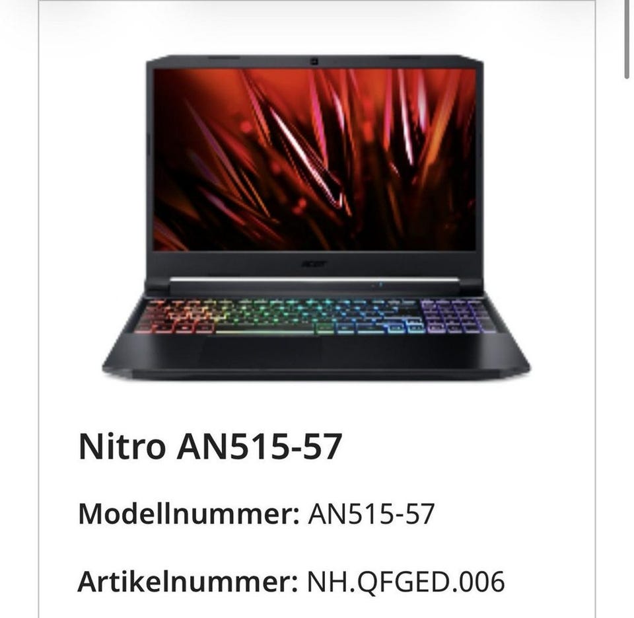Select the Nitro AN515-57 heading
This screenshot has width=634, height=618.
pyautogui.click(x=210, y=446)
